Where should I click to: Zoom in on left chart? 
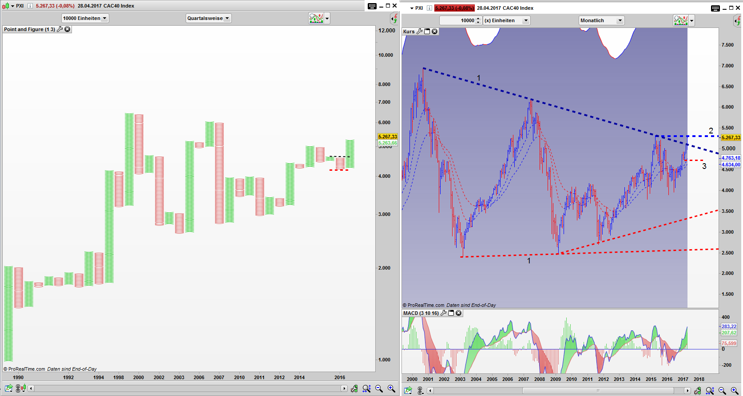391,389
